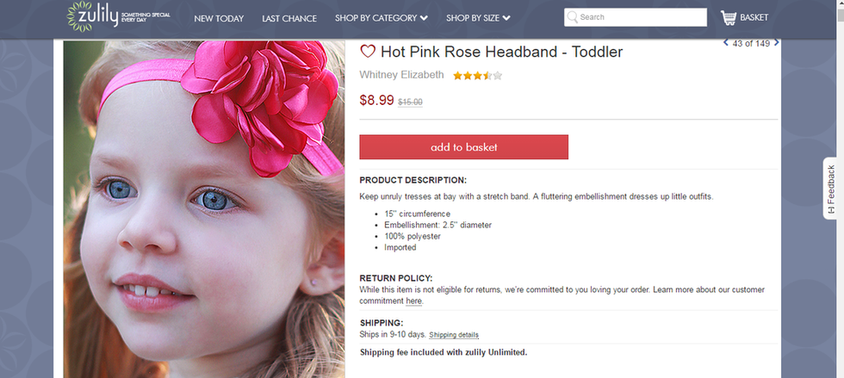Open the Feedback side tab
The width and height of the screenshot is (844, 378).
(831, 189)
